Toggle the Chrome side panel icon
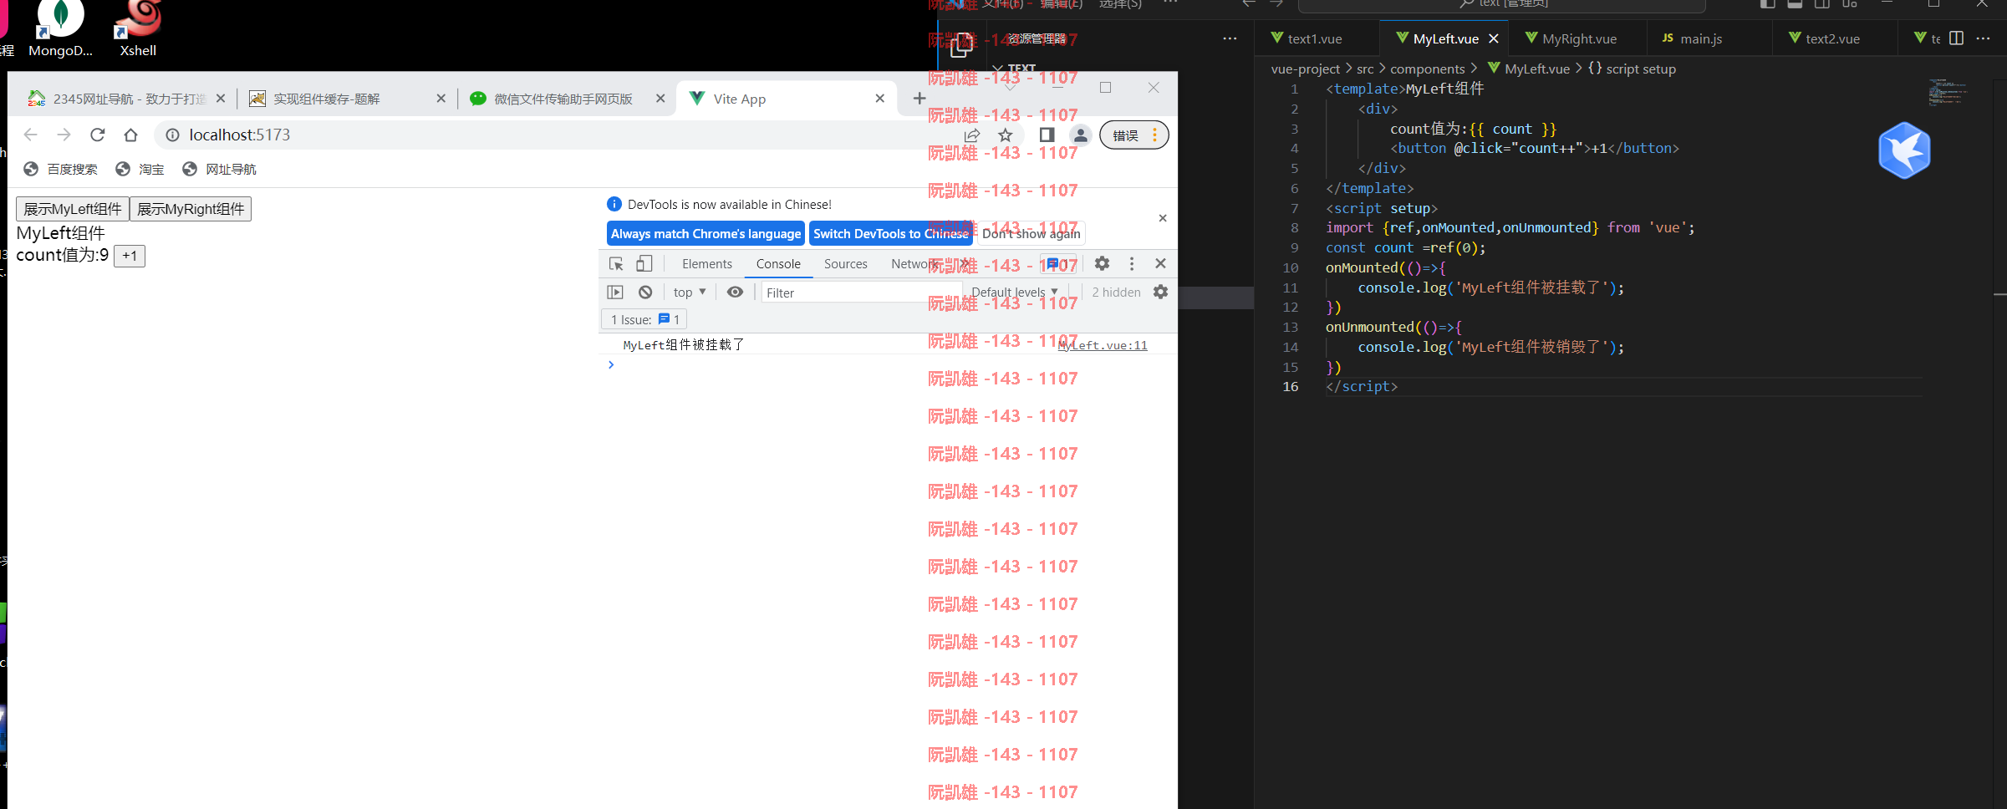Viewport: 2007px width, 809px height. point(1047,135)
